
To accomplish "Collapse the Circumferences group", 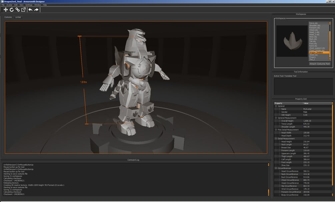I will [x=276, y=168].
